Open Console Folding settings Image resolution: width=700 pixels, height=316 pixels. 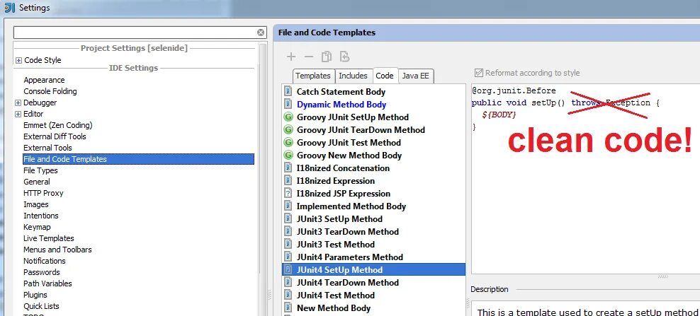50,91
